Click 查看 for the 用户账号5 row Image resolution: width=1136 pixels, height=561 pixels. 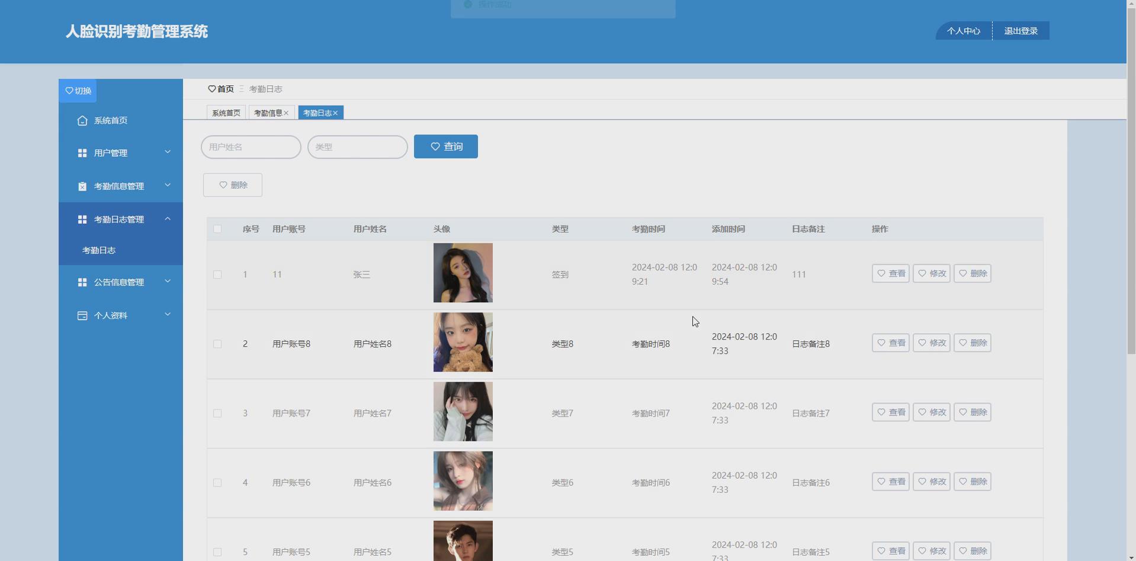pos(891,551)
